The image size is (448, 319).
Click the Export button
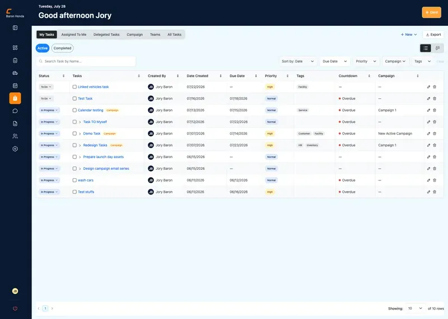(x=433, y=35)
